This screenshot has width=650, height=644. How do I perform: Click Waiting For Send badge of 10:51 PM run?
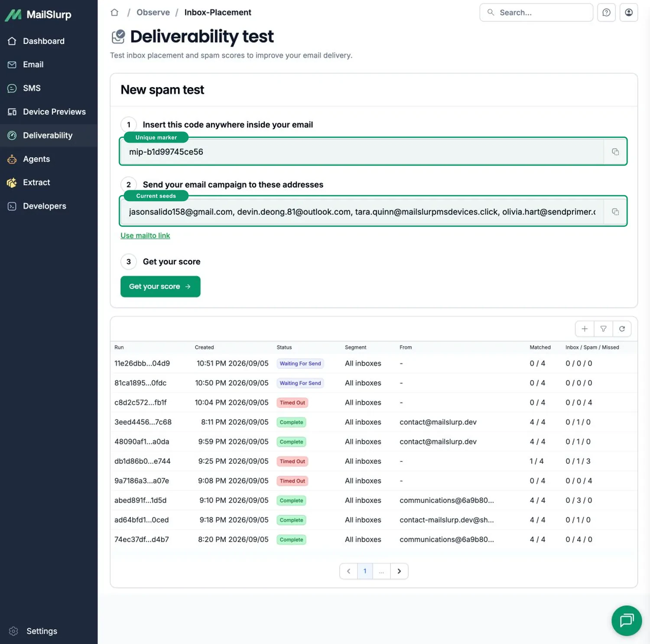(x=300, y=363)
